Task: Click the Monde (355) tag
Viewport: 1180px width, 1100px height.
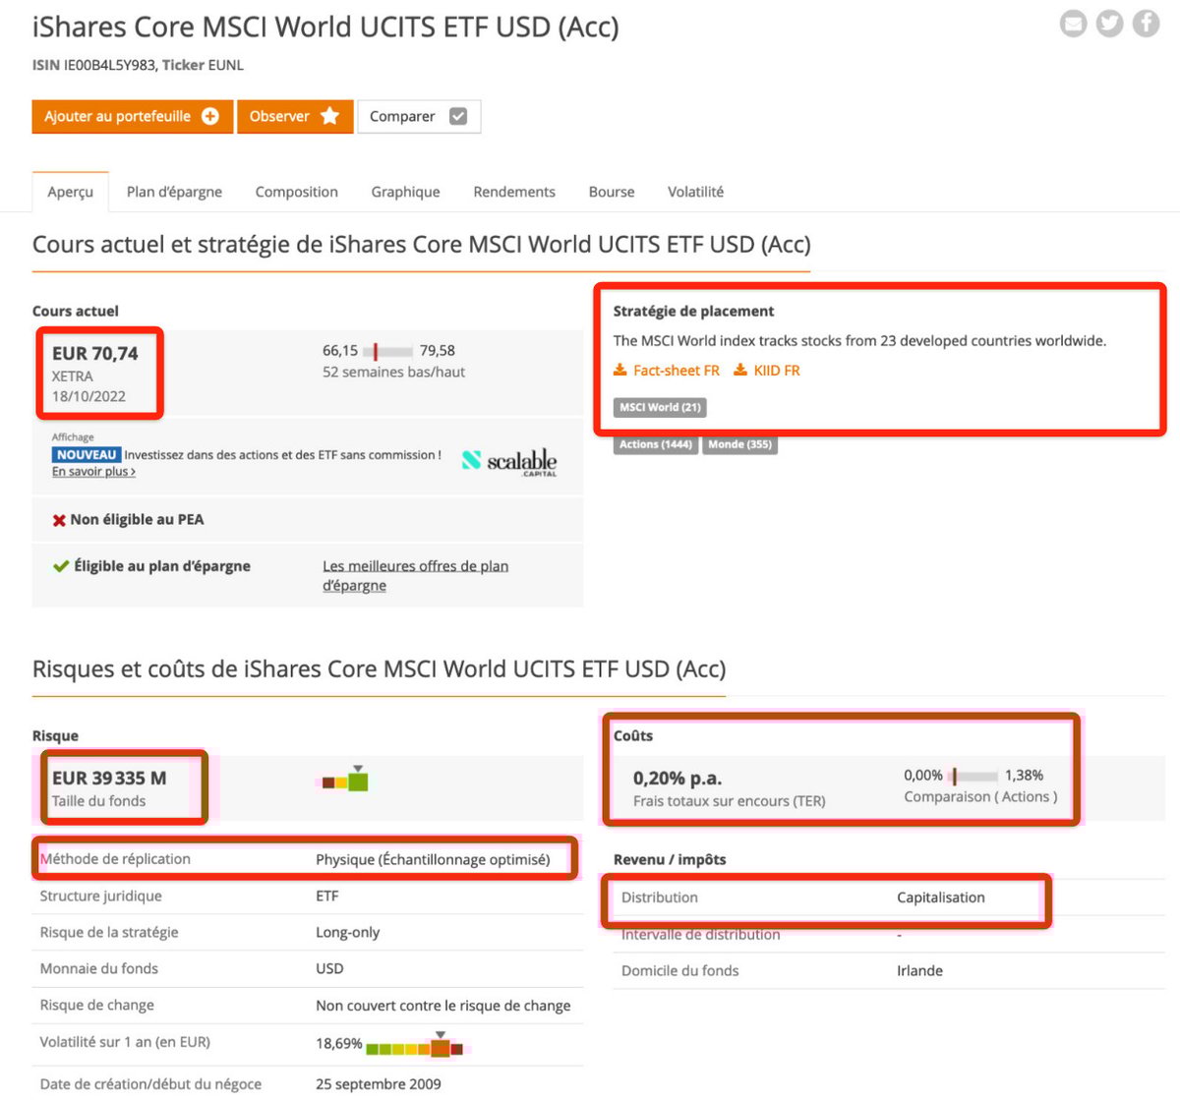Action: point(739,444)
